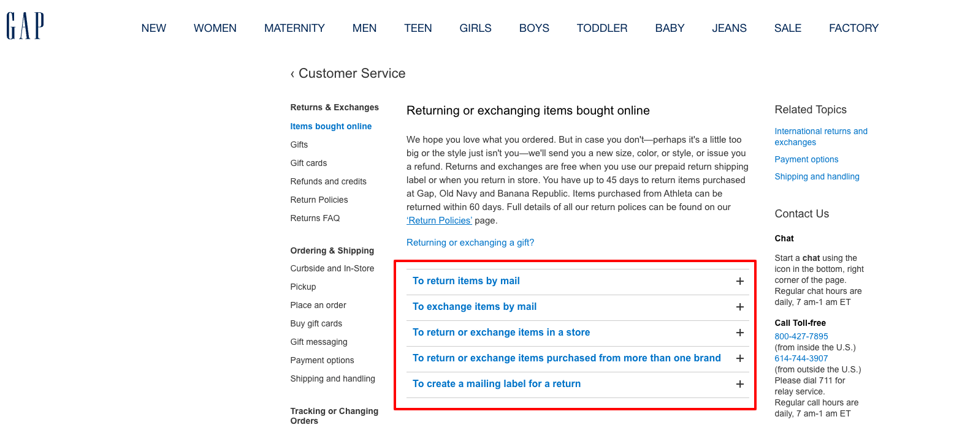Expand 'To return or exchange items in a store'

pos(578,333)
